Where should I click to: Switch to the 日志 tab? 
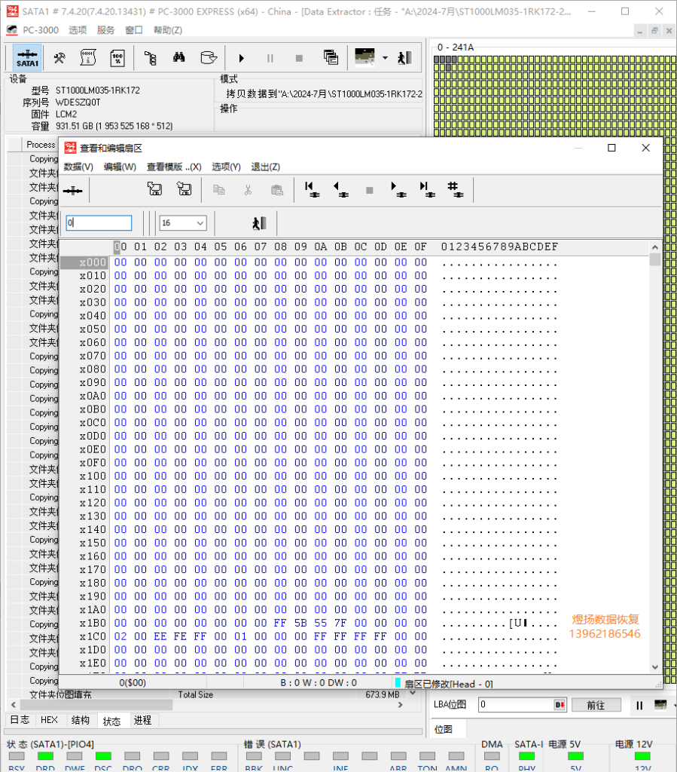(x=20, y=720)
